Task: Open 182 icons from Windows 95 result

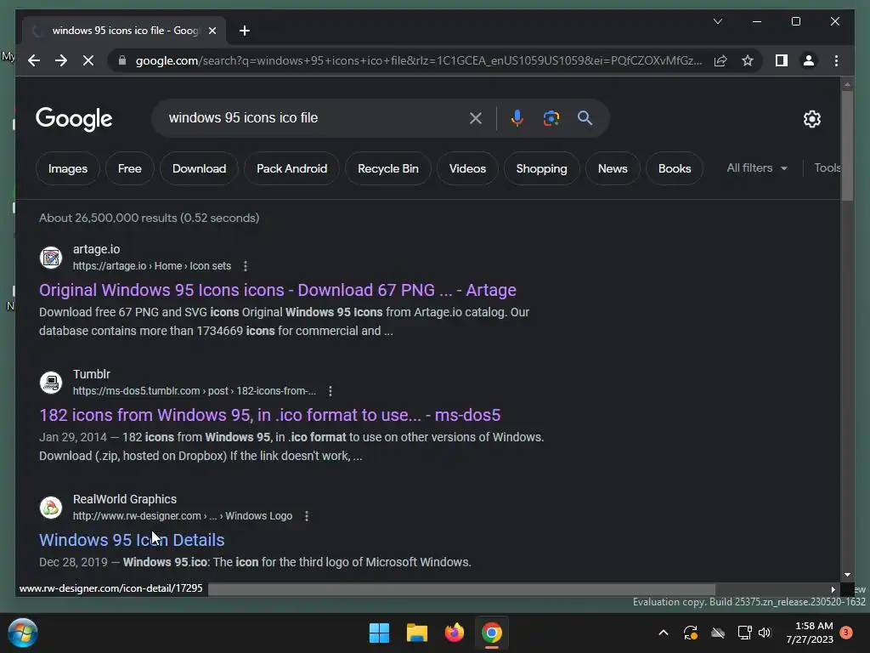Action: click(x=269, y=415)
